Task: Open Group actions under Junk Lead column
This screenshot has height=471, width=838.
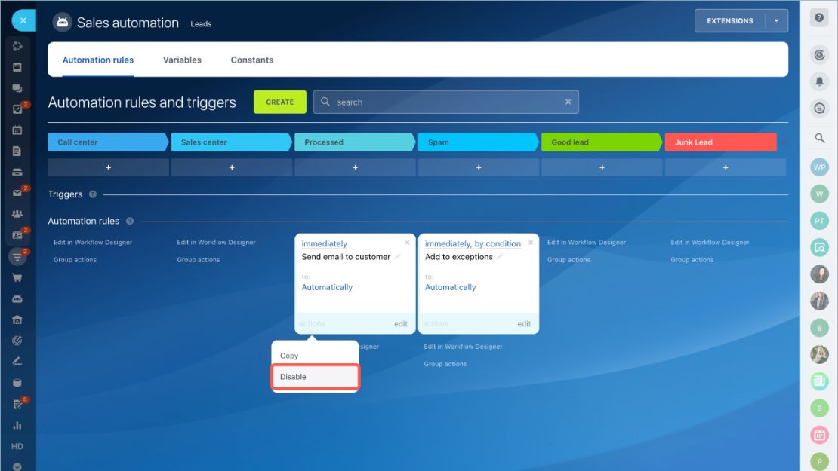Action: [692, 260]
